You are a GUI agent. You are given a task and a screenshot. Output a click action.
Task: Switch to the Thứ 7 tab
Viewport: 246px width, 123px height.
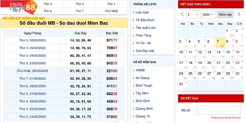tap(80, 11)
